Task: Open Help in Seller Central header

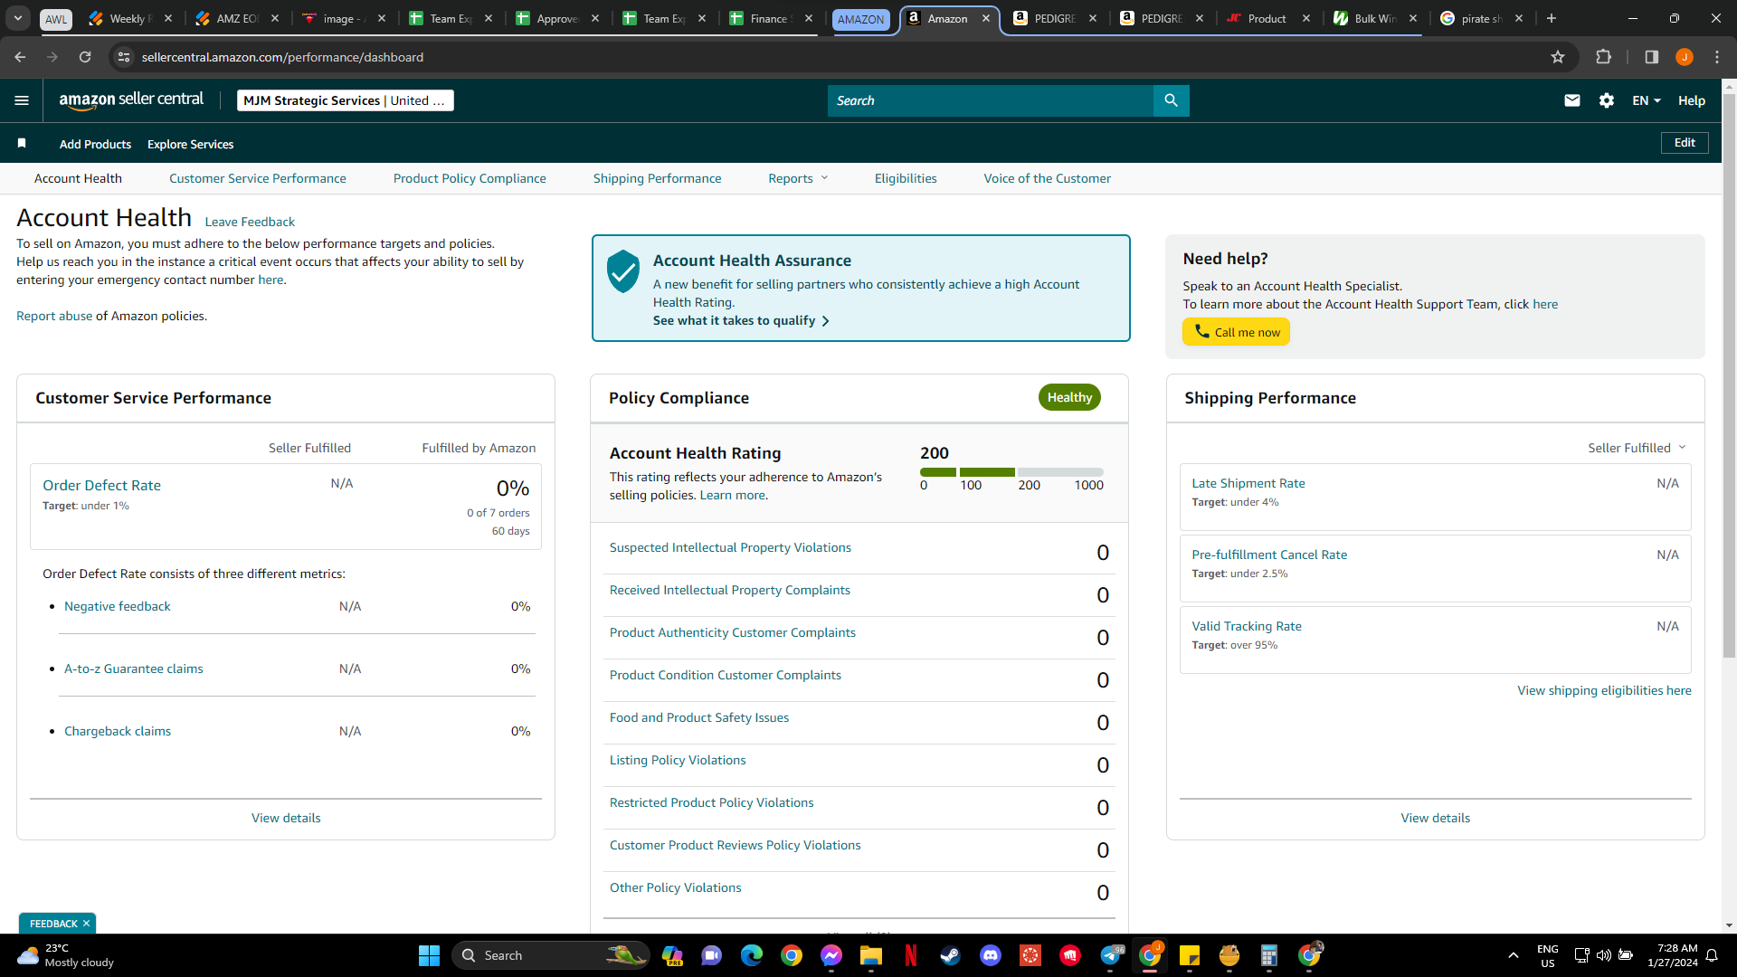Action: pos(1691,100)
